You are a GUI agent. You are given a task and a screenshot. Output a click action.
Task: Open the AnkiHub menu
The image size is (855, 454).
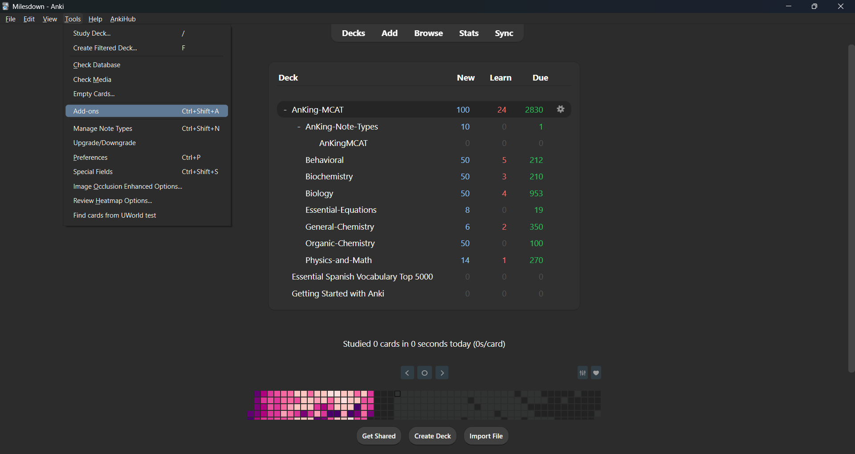point(123,19)
